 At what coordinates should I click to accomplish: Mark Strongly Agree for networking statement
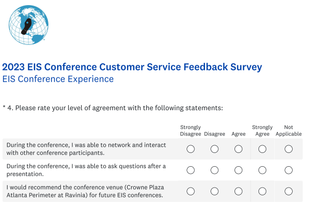coord(262,149)
